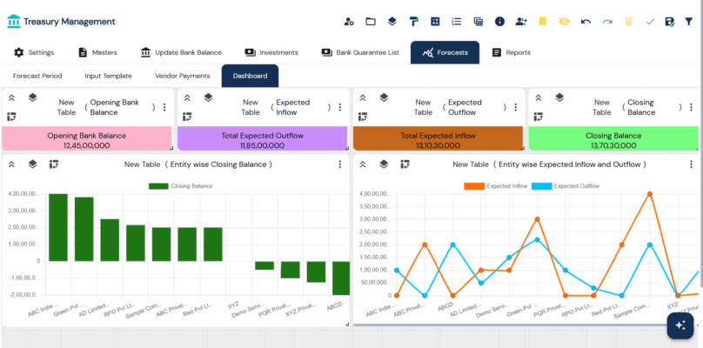Open Entity wise Closing Balance options menu
The height and width of the screenshot is (348, 703).
[x=339, y=164]
